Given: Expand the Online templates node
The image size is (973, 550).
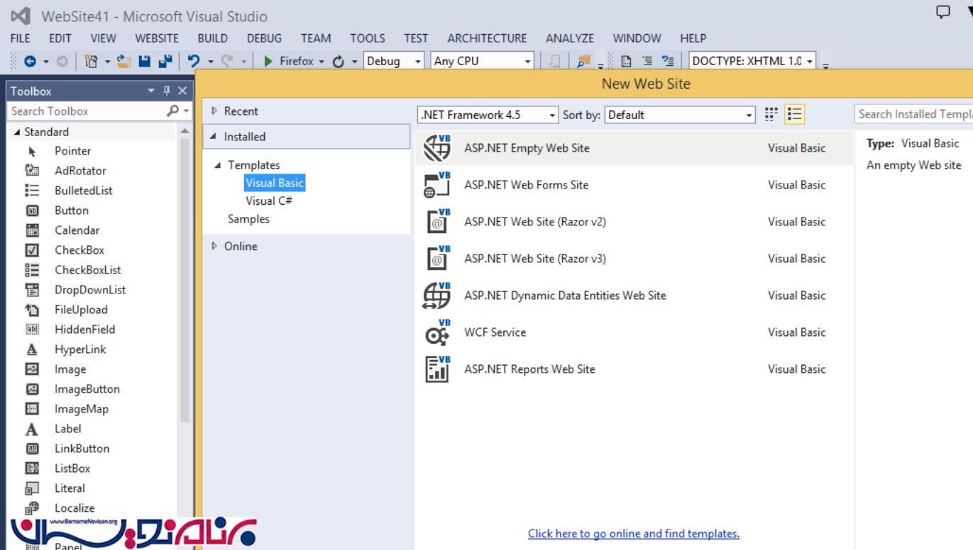Looking at the screenshot, I should 215,247.
